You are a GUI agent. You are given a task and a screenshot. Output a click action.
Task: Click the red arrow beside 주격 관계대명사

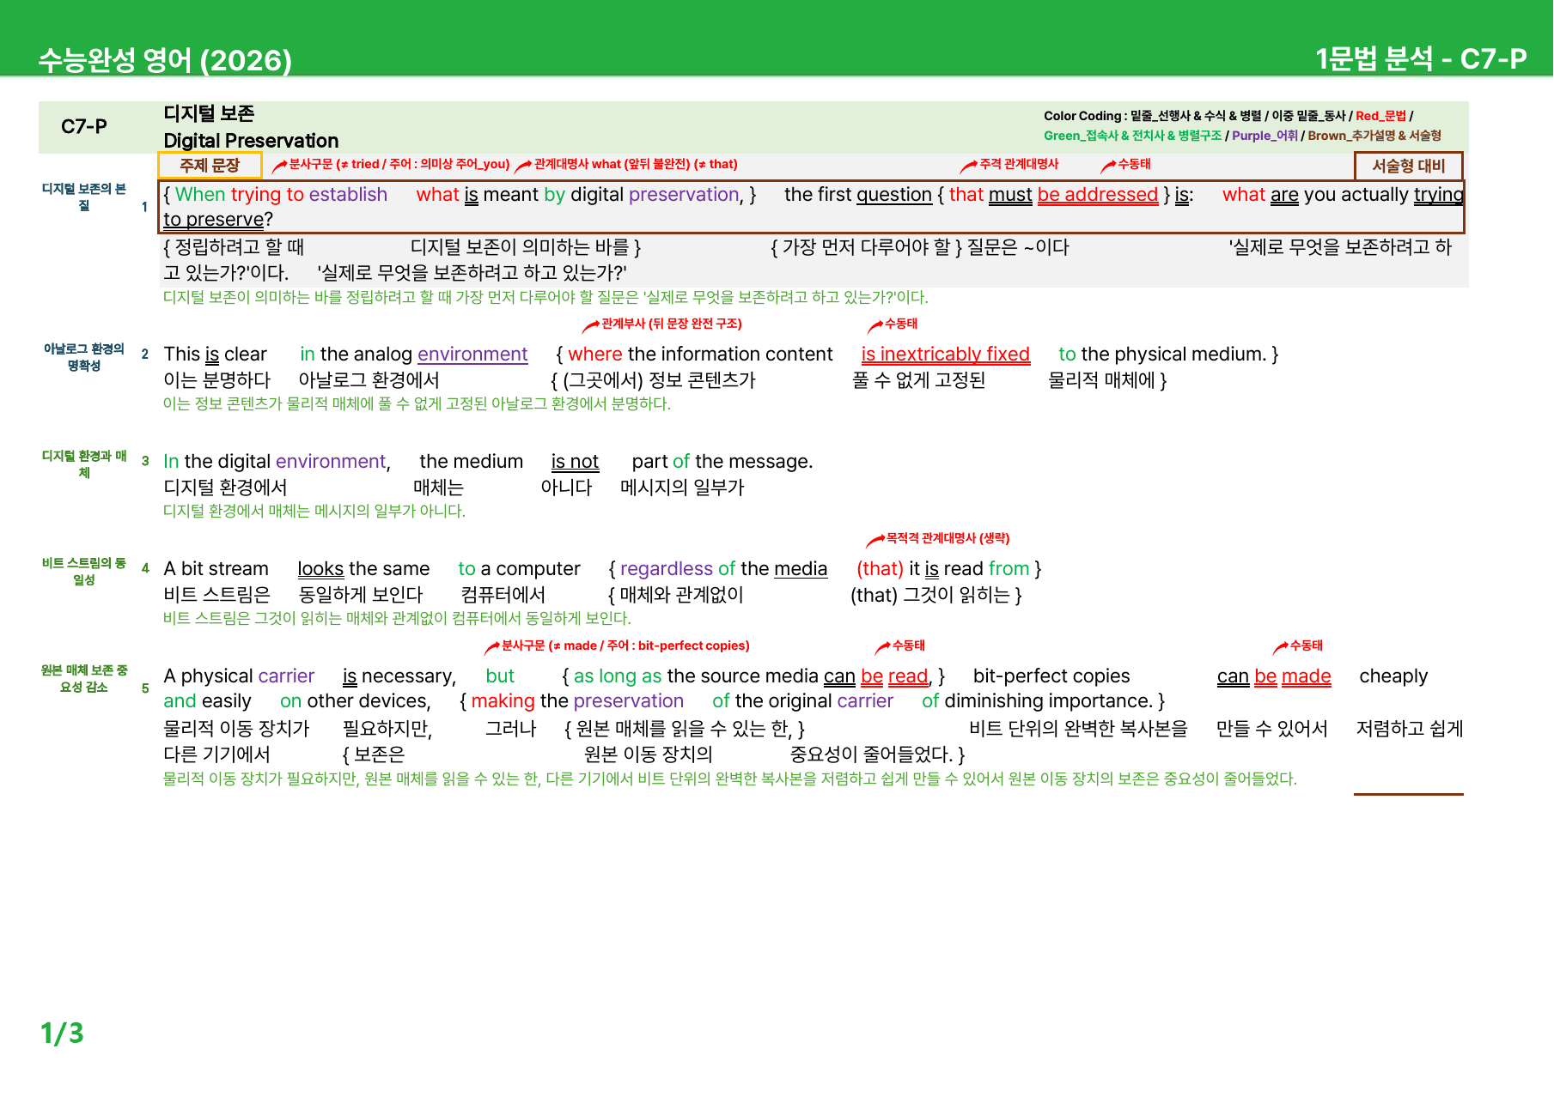tap(969, 166)
